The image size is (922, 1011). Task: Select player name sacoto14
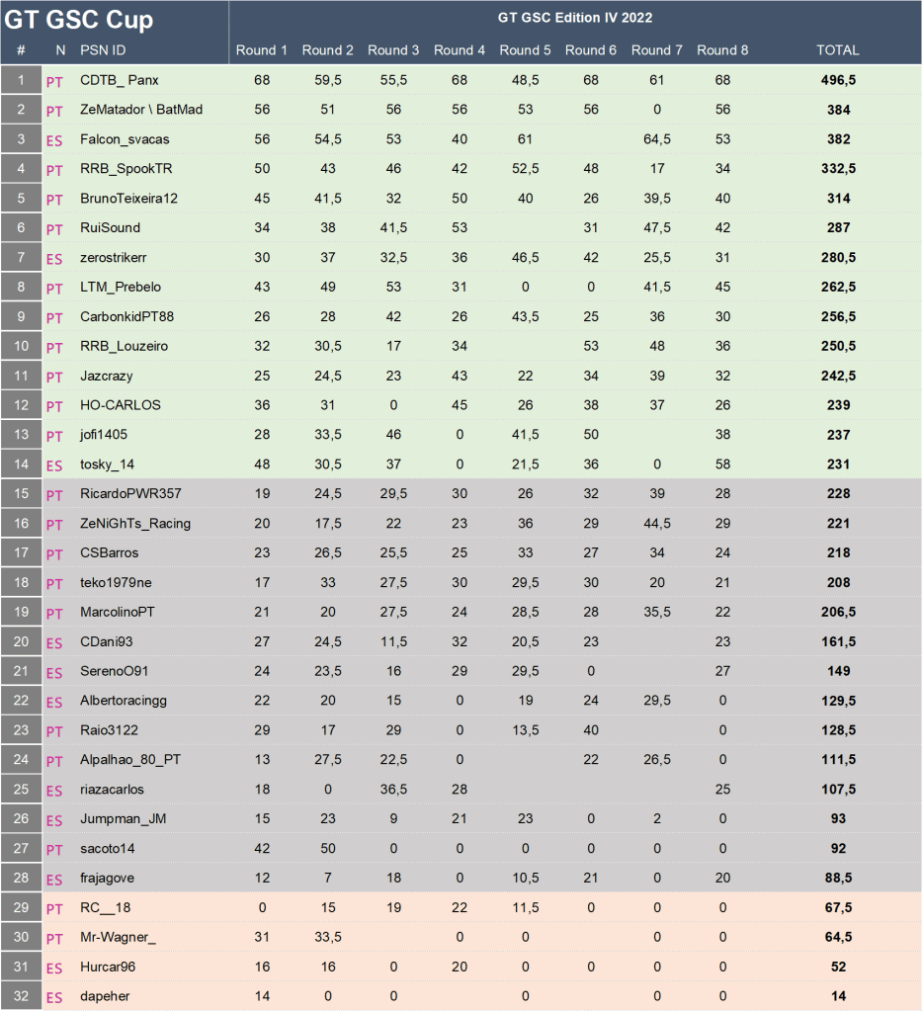108,848
